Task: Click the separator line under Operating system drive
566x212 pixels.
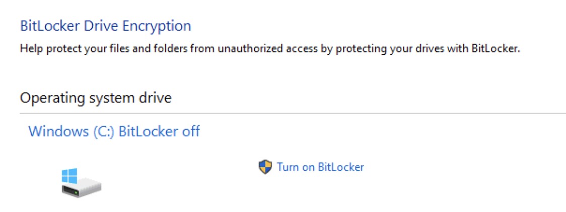Action: coord(292,113)
